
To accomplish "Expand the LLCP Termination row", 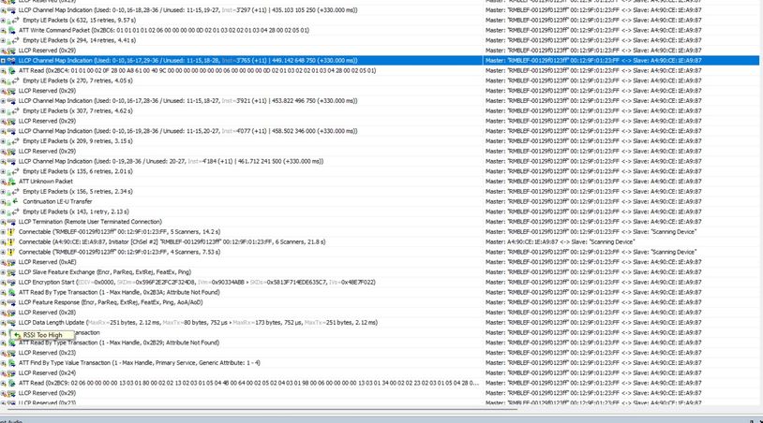I will [3, 222].
